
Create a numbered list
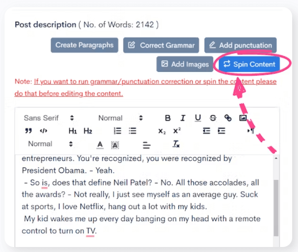[x=118, y=131]
